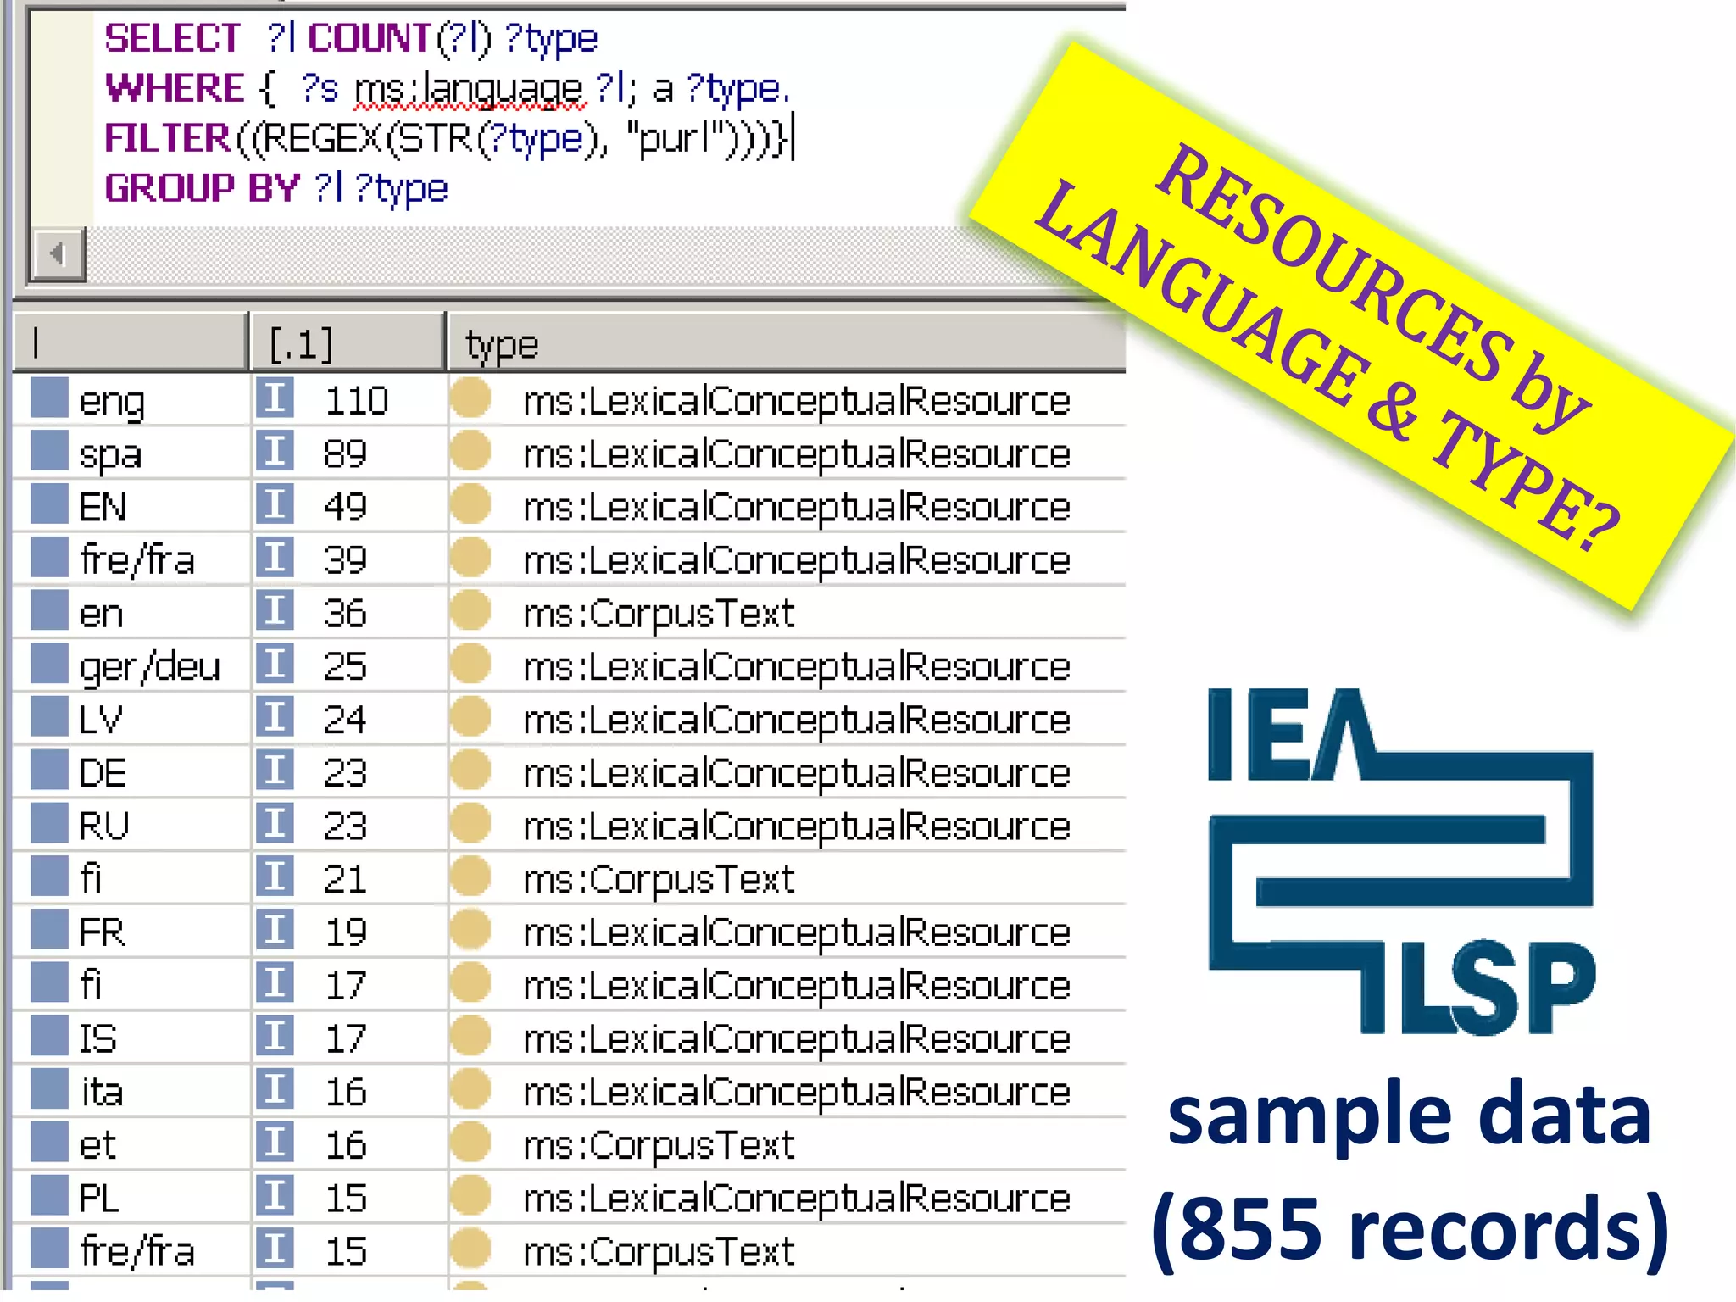This screenshot has height=1302, width=1736.
Task: Click the count value 89
Action: pyautogui.click(x=345, y=453)
